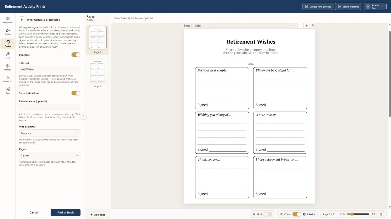Click the Save sidebar icon
The width and height of the screenshot is (391, 219).
[8, 91]
